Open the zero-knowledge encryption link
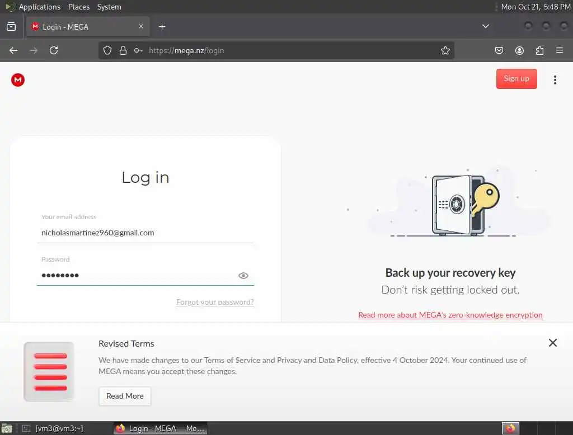Screen dimensions: 573x435 pyautogui.click(x=450, y=315)
